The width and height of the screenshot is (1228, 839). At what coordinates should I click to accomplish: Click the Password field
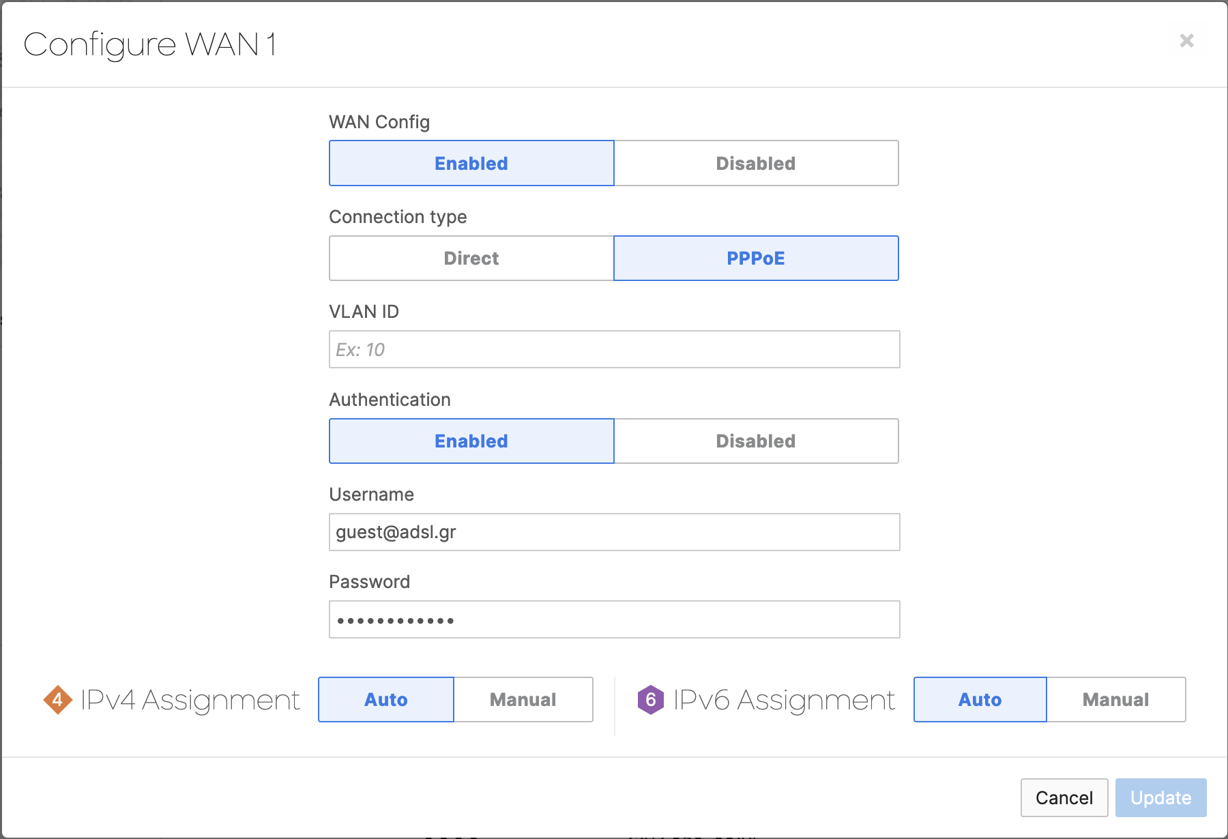pos(614,619)
